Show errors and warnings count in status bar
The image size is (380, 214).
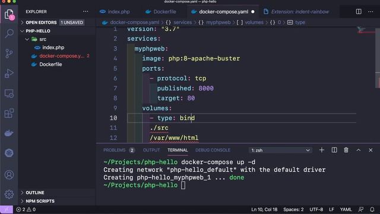(26, 209)
